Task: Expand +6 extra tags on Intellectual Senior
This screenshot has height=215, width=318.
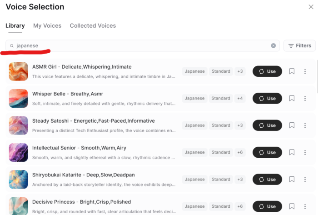Action: [240, 152]
